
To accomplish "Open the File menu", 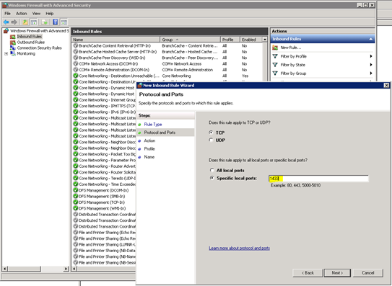I will (7, 14).
